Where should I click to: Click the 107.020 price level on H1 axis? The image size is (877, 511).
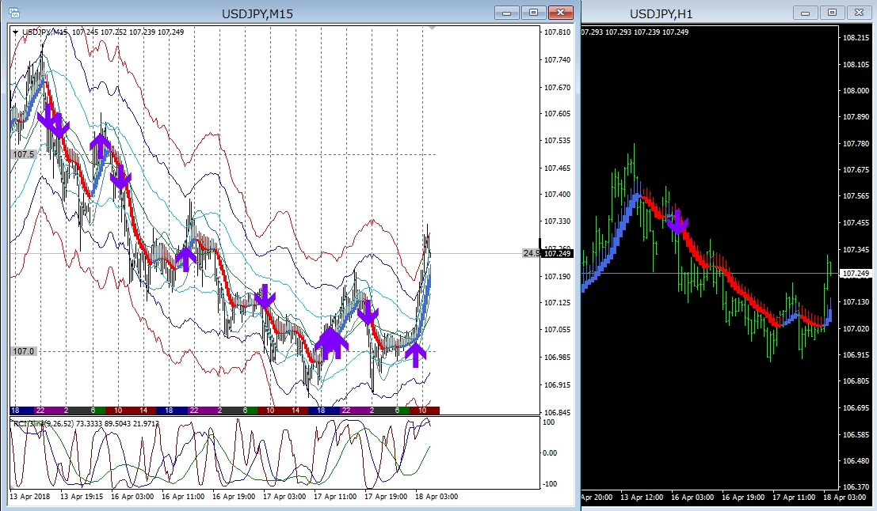pyautogui.click(x=856, y=329)
